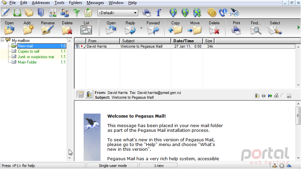Open the selected message with envelope Open button
Image resolution: width=301 pixels, height=169 pixels.
coord(111,28)
